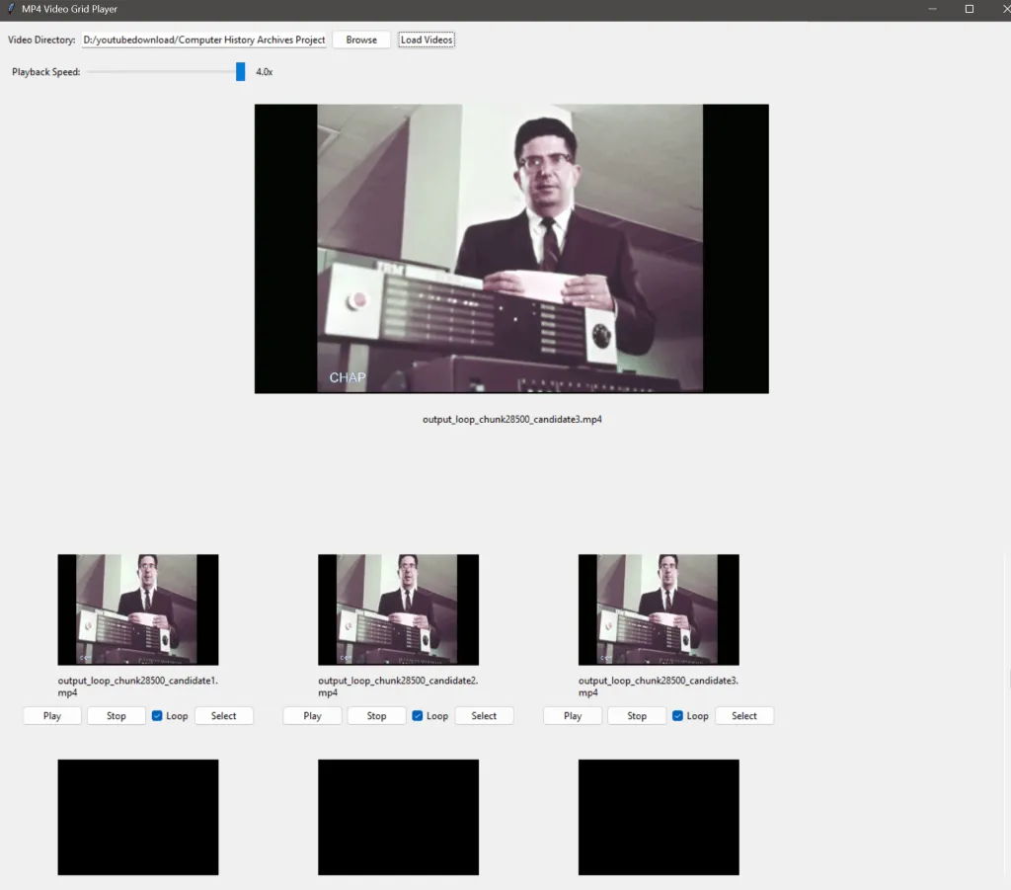Click the large main video preview
Screen dimensions: 1011x890
511,249
